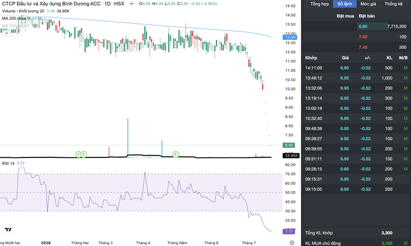Screen dimensions: 411x246
Task: Open the F event marker near Tháng Năm
Action: (x=175, y=154)
